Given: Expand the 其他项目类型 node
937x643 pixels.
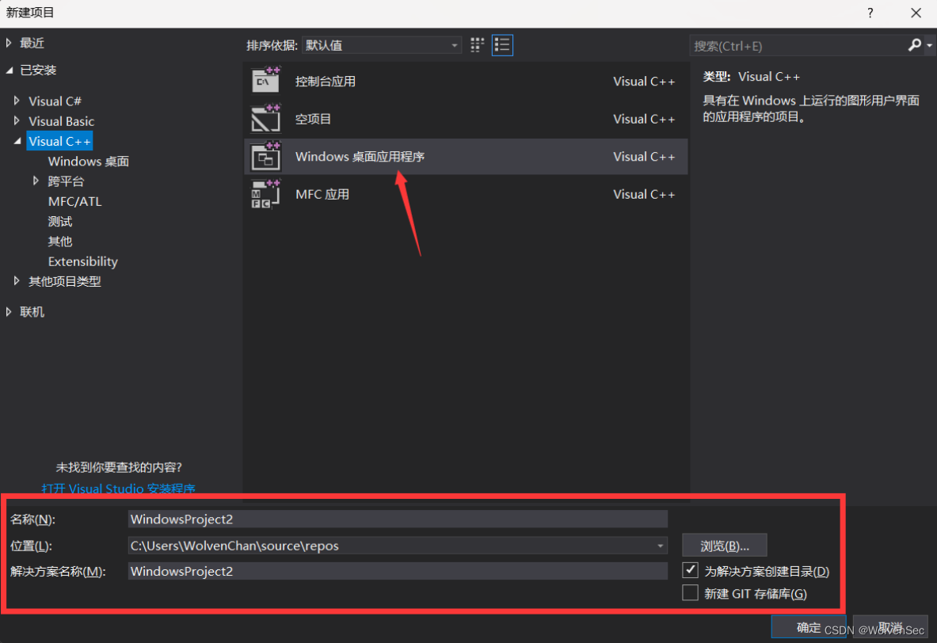Looking at the screenshot, I should pos(17,281).
